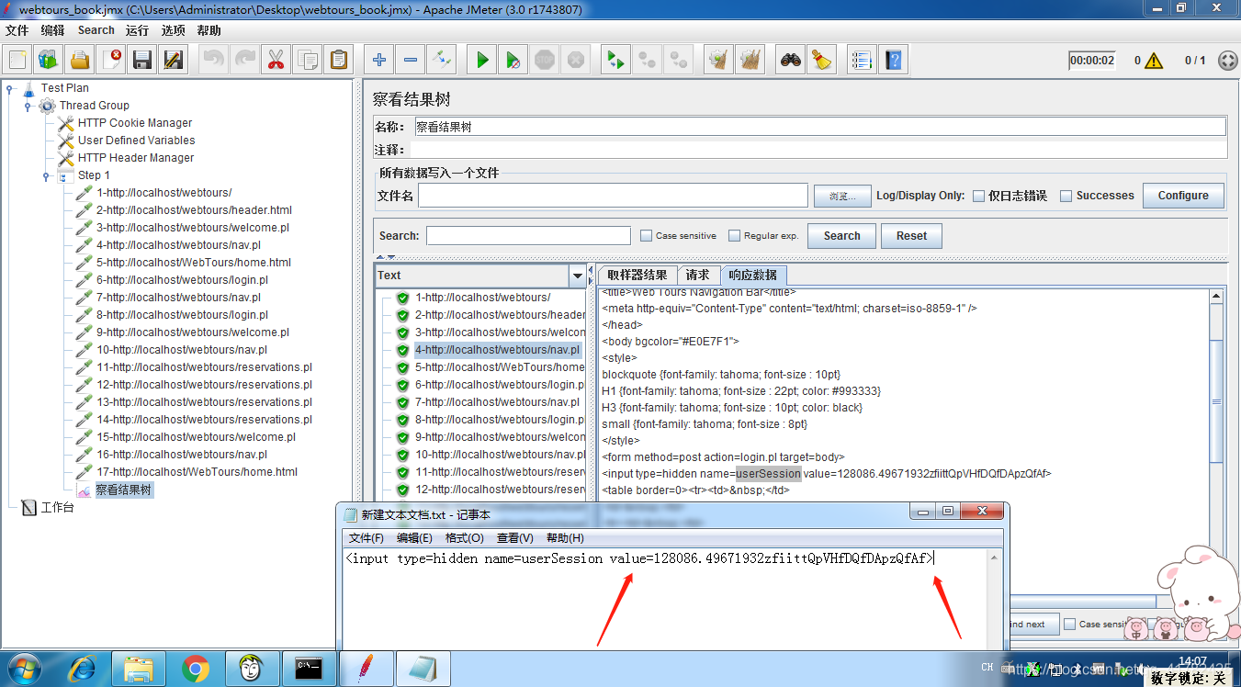Open the 文件 menu in JMeter
This screenshot has width=1241, height=687.
pyautogui.click(x=17, y=30)
